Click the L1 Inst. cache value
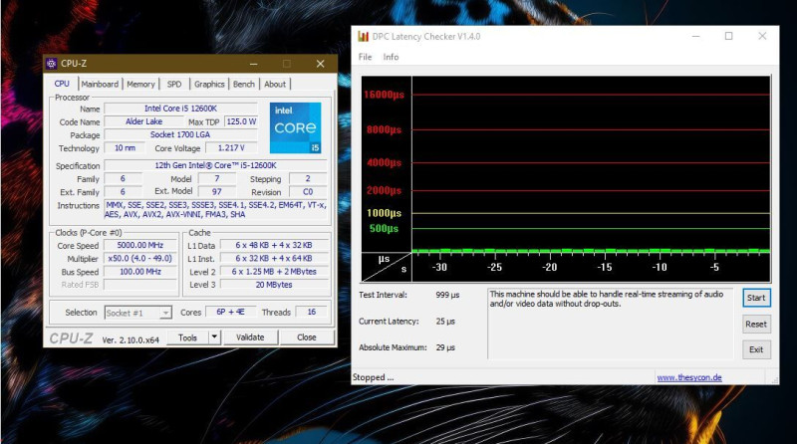Viewport: 797px width, 444px height. pos(273,258)
